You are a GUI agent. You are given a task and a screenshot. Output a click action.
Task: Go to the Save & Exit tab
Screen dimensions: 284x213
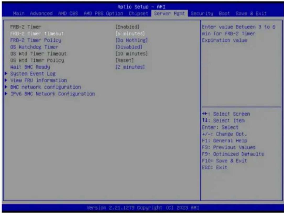(251, 14)
